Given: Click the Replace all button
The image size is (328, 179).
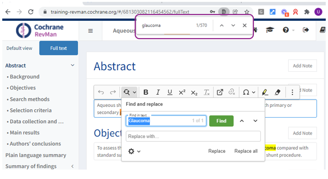Looking at the screenshot, I should click(246, 151).
